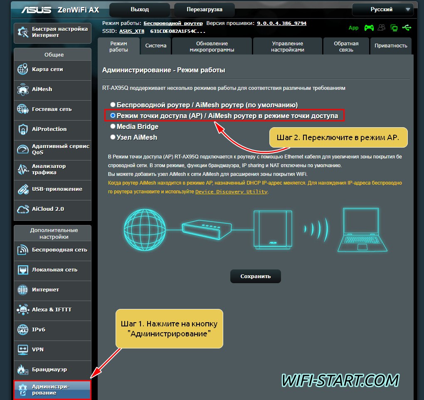Viewport: 424px width, 400px height.
Task: Click the Adaptive QoS icon
Action: 22,149
